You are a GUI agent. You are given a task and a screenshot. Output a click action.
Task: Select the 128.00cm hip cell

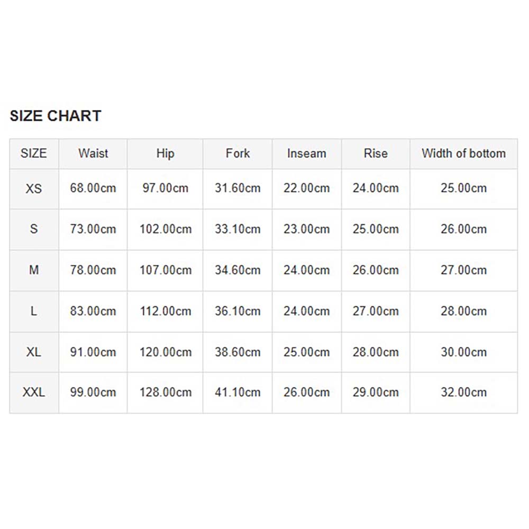(165, 393)
